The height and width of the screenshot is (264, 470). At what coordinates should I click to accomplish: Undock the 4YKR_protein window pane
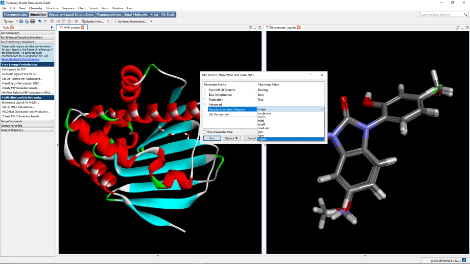250,27
